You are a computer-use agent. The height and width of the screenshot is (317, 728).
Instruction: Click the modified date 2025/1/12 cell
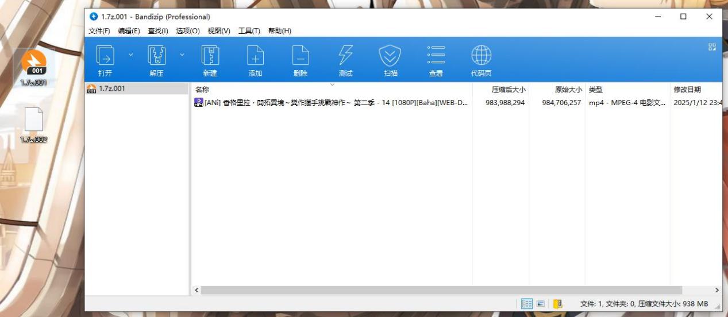698,103
